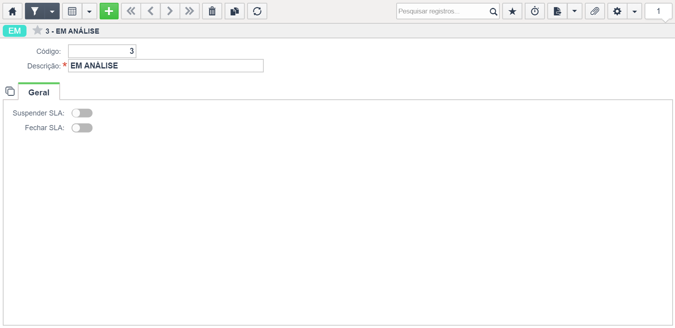Open the filter funnel button
Screen dimensions: 675x328
[x=35, y=11]
